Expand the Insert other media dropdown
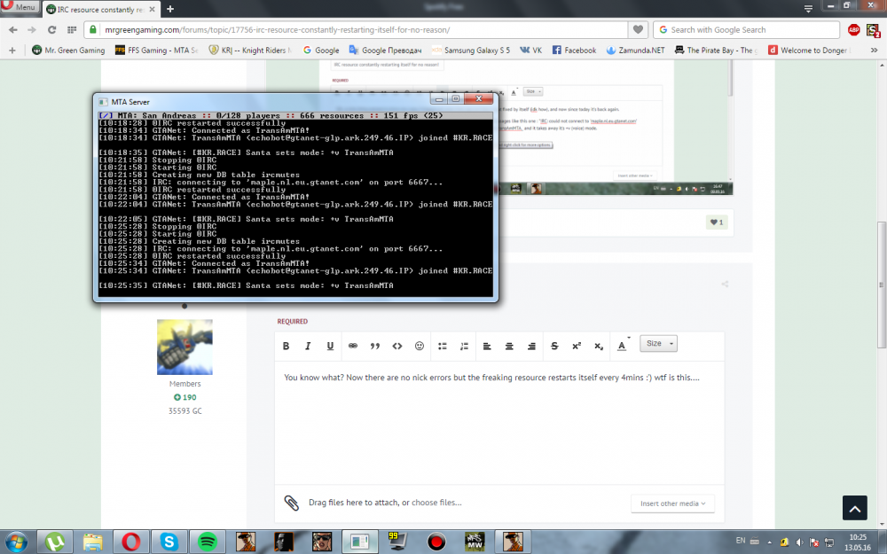 click(x=672, y=503)
